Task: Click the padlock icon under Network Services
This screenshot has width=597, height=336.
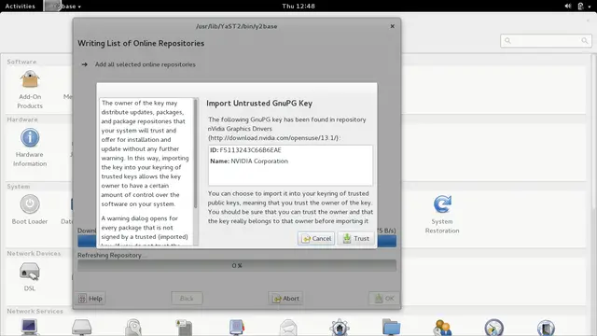Action: pos(133,328)
